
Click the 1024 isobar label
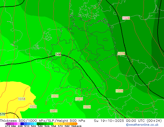point(87,107)
